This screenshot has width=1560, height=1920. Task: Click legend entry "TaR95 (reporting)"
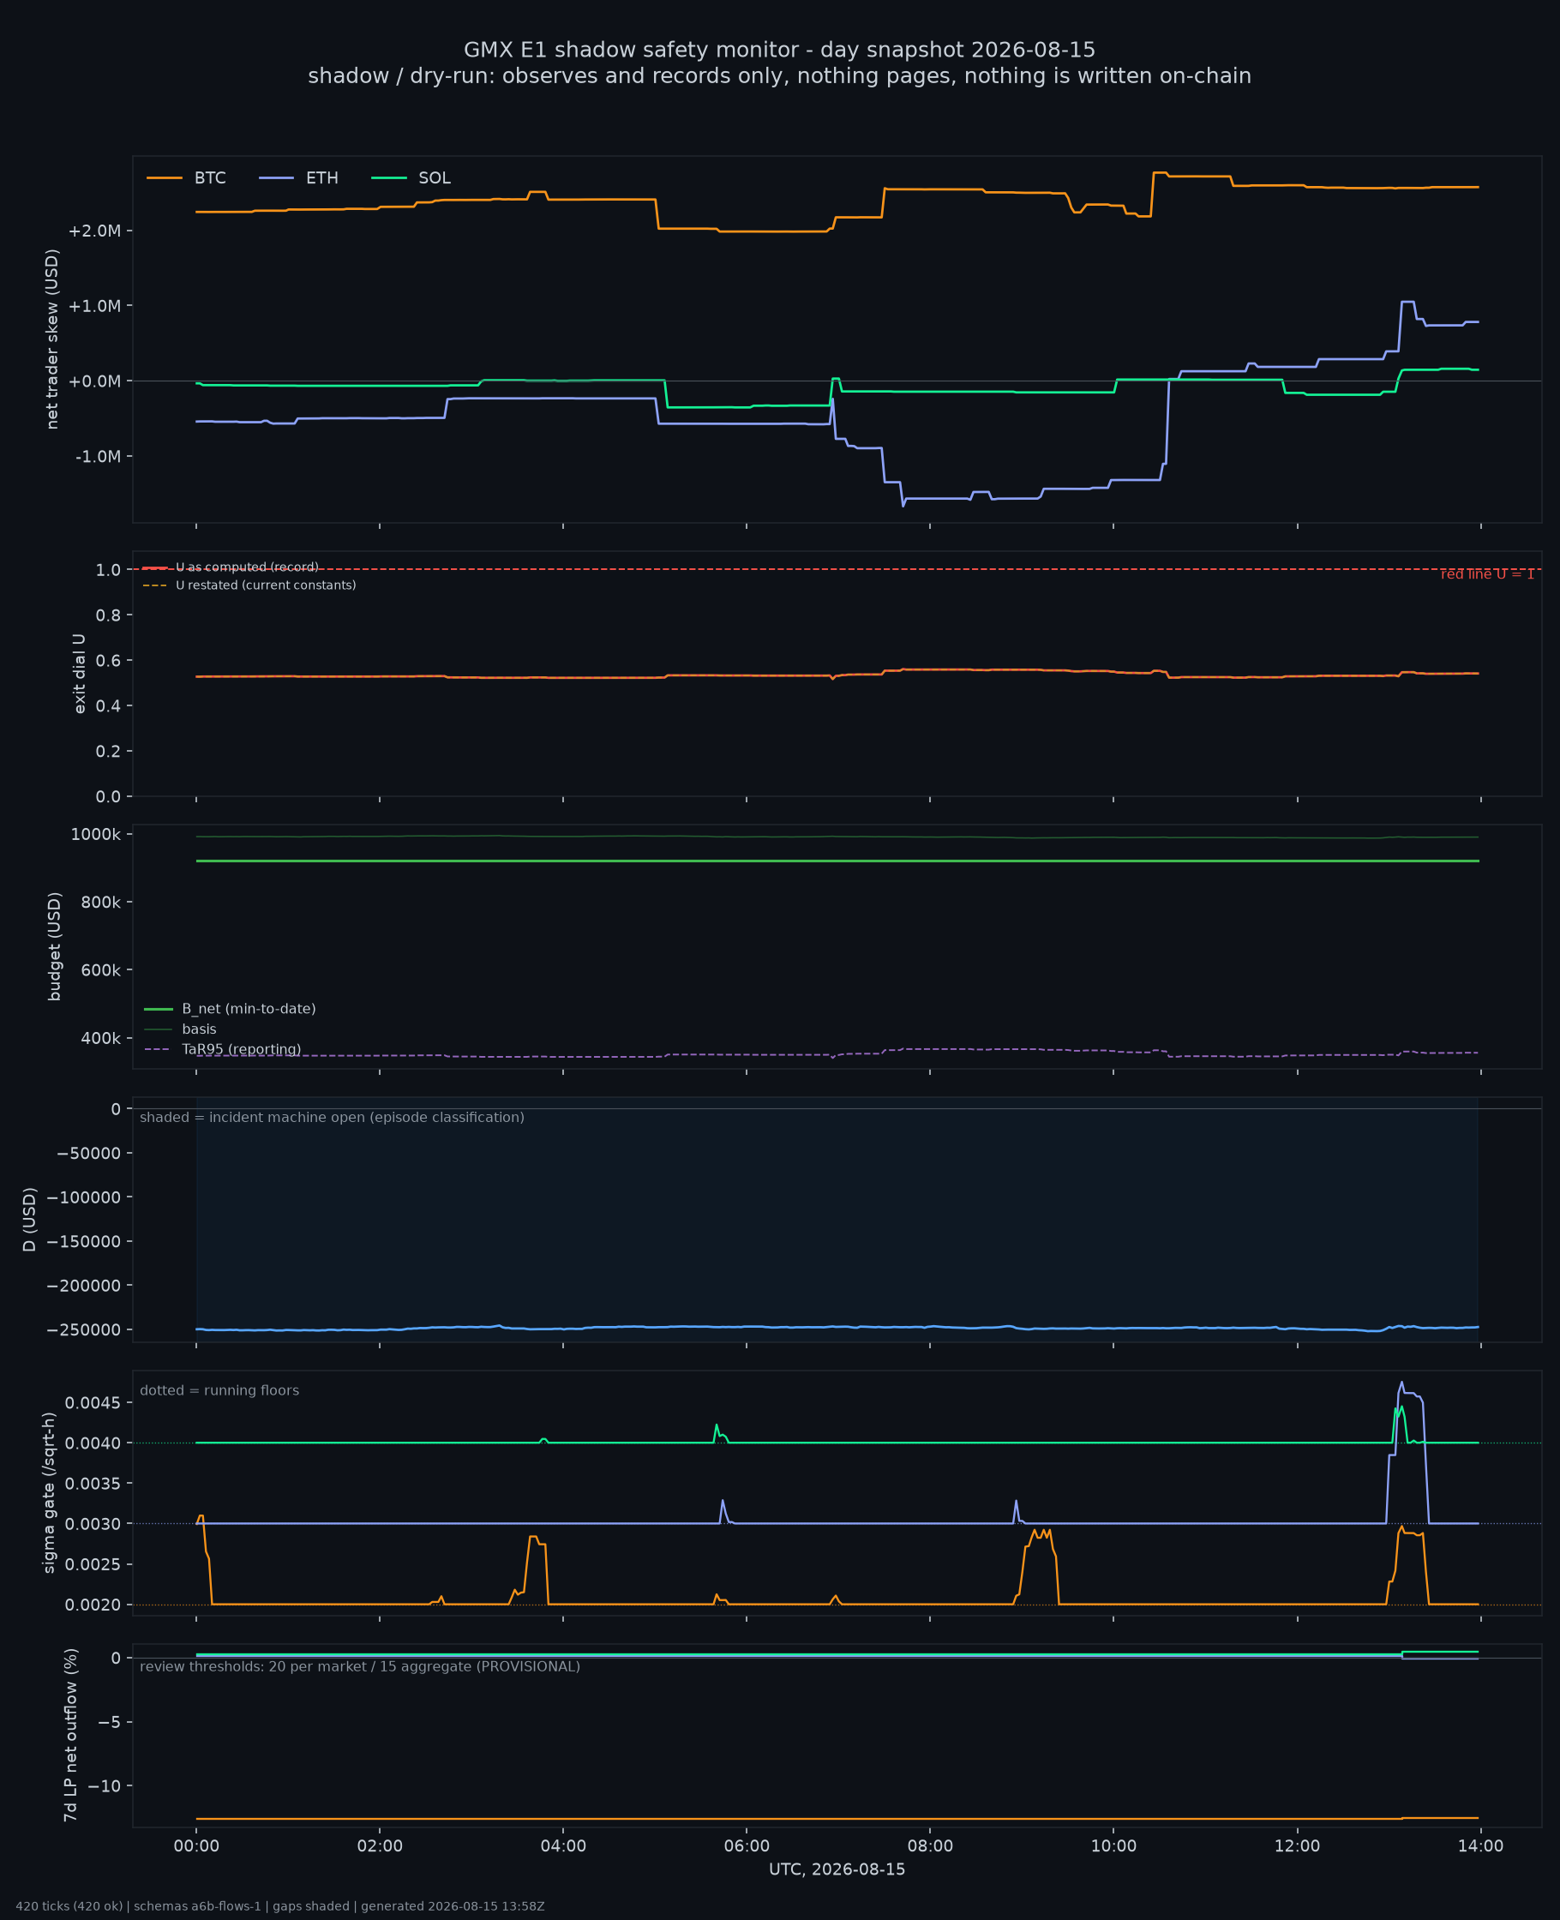242,1049
